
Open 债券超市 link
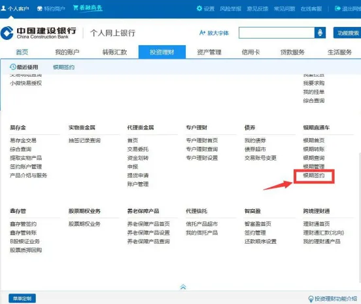[x=255, y=149]
